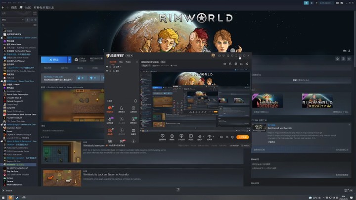Open Steam notifications bell icon
Screen dimensions: 356x200
click(x=311, y=3)
